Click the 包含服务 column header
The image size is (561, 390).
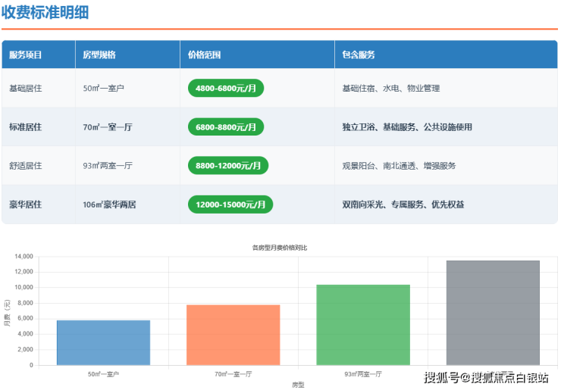[x=359, y=55]
